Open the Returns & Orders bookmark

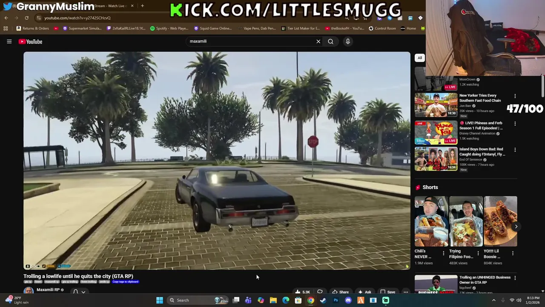(x=33, y=28)
